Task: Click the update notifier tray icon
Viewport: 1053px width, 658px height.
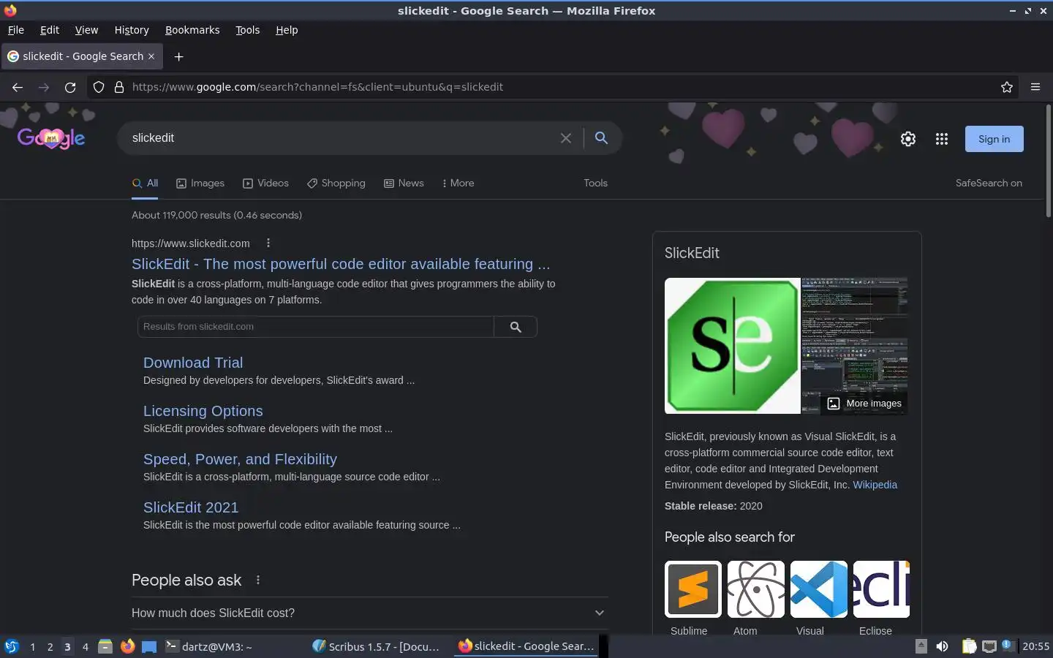Action: [1008, 646]
